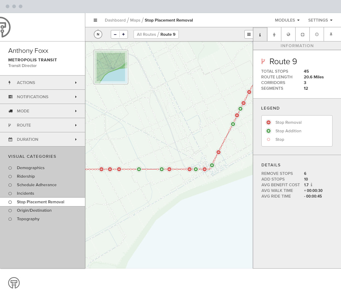Open the clock panel tab icon
Viewport: 341px width, 297px height.
317,34
